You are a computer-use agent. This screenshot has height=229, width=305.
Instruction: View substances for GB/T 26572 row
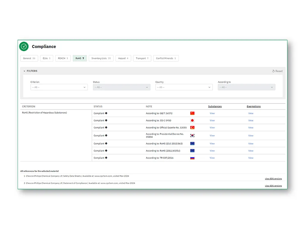click(x=212, y=113)
